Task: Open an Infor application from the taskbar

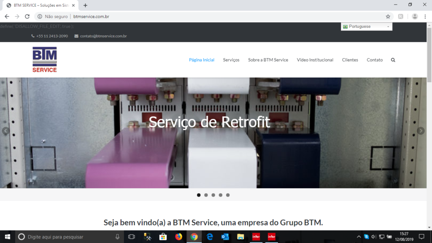Action: pyautogui.click(x=256, y=237)
